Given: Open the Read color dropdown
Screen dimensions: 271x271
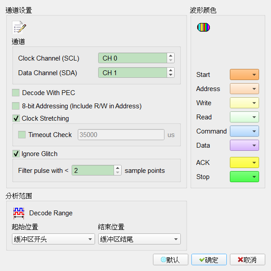Looking at the screenshot, I should point(244,117).
